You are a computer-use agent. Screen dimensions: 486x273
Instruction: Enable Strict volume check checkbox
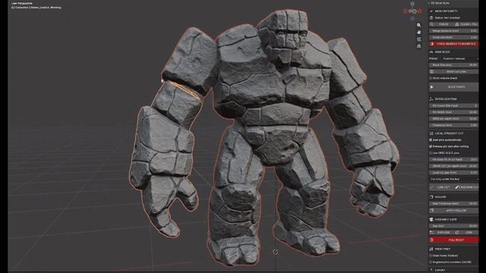coord(431,78)
